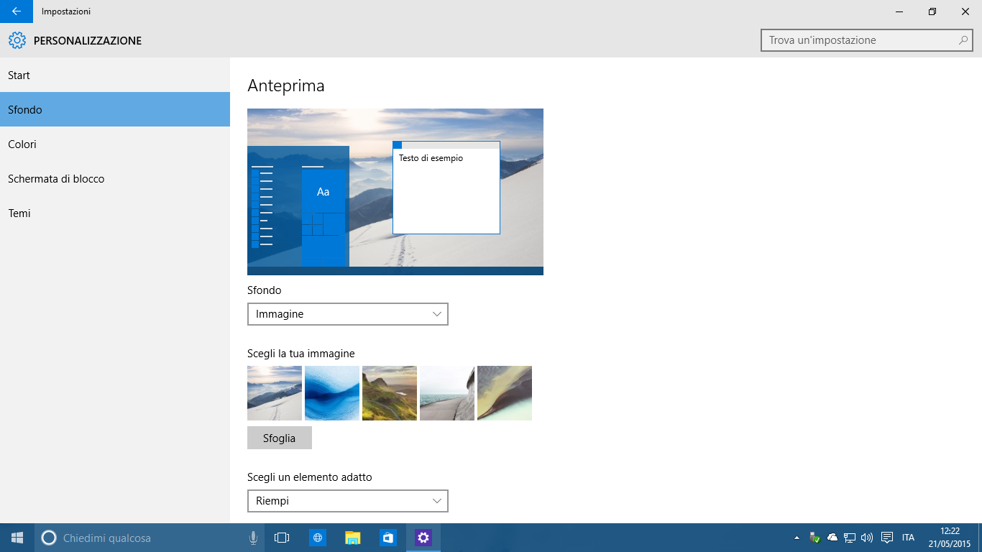Image resolution: width=982 pixels, height=552 pixels.
Task: Click the Chiedimi qualcosa search box
Action: pyautogui.click(x=150, y=538)
